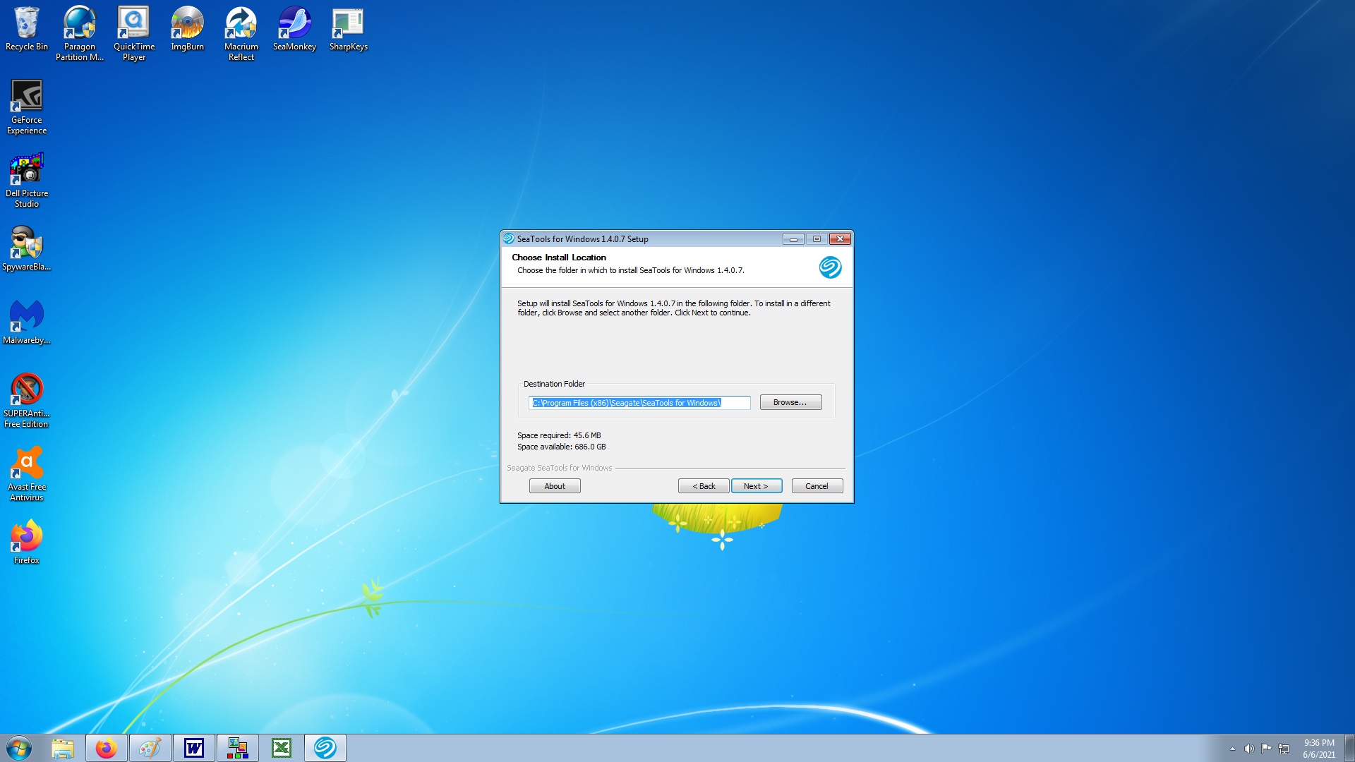The image size is (1355, 762).
Task: Click Browse to choose destination folder
Action: coord(790,402)
